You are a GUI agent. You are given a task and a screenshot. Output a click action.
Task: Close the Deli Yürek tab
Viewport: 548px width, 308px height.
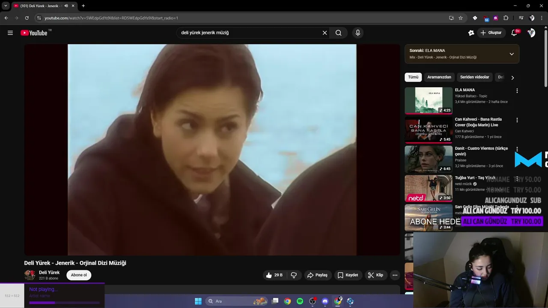point(74,6)
